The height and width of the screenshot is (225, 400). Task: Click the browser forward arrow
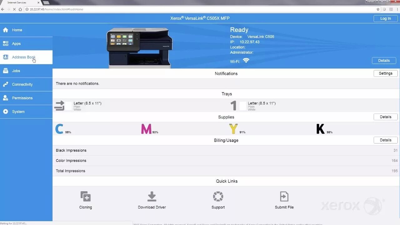point(9,9)
